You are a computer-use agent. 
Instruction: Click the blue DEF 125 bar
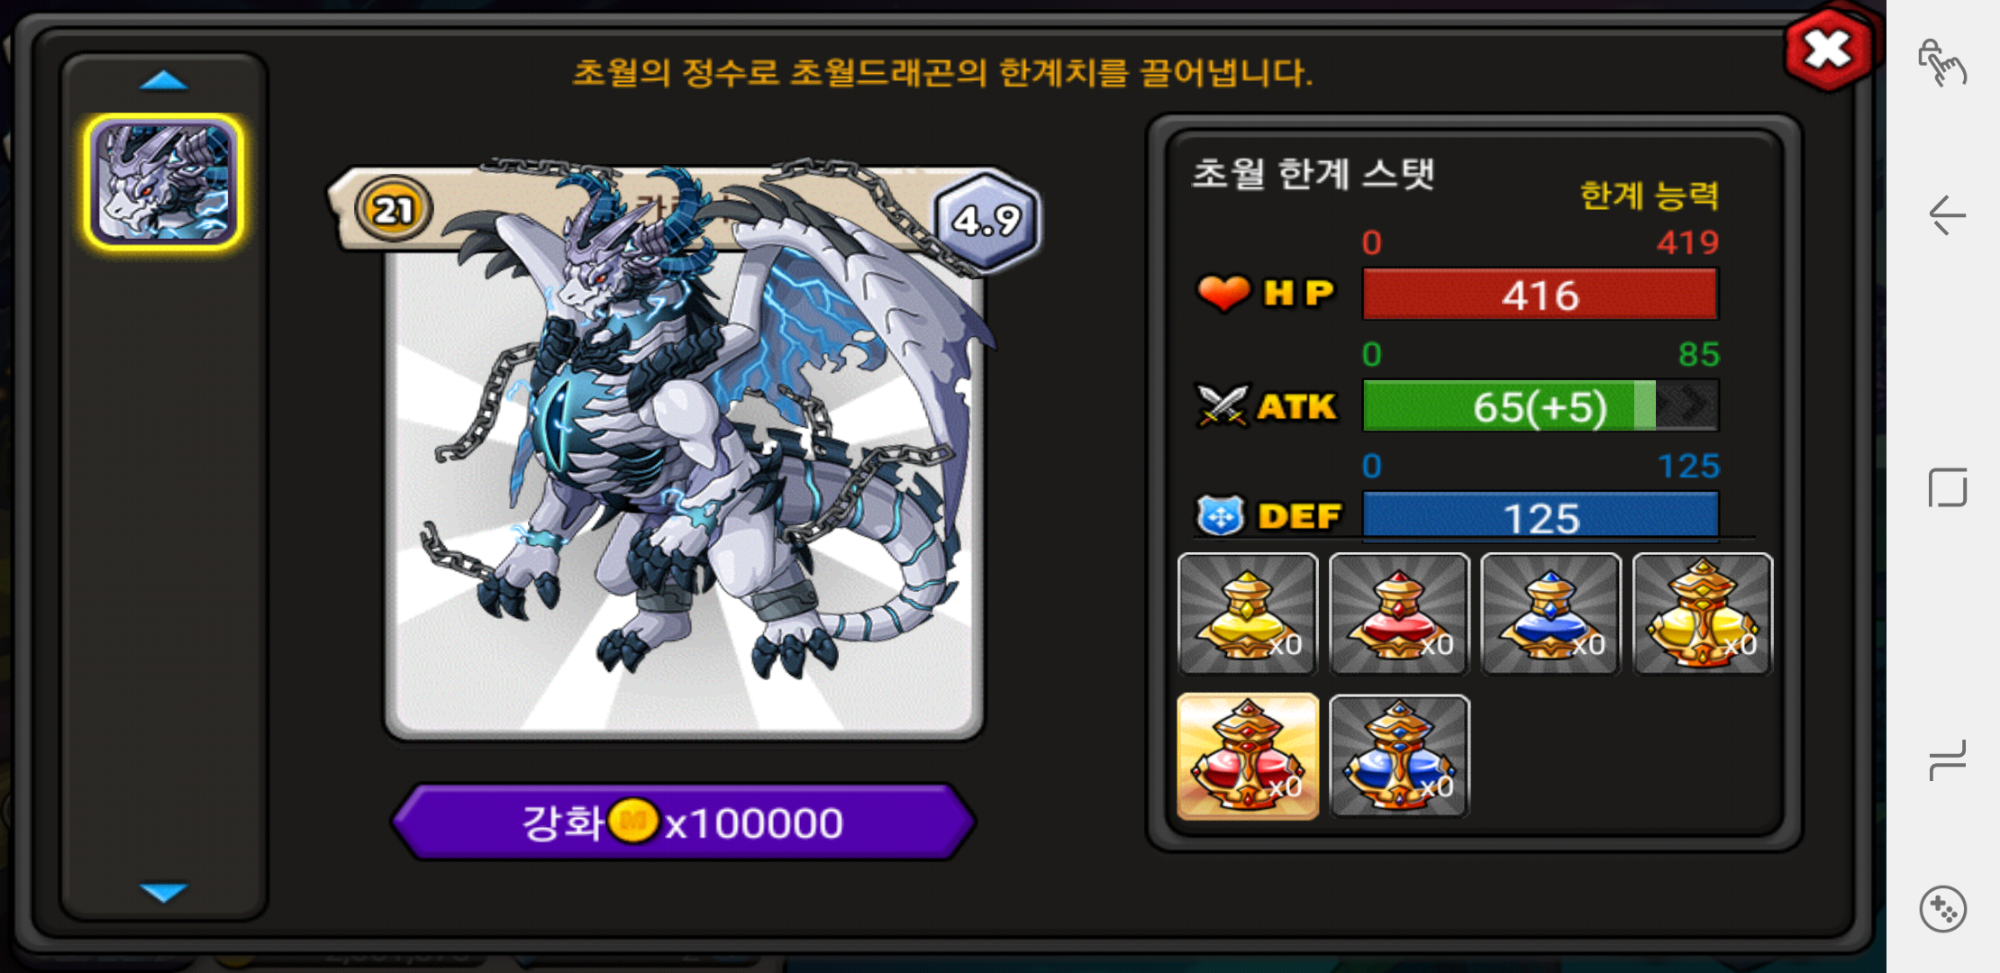pyautogui.click(x=1541, y=516)
